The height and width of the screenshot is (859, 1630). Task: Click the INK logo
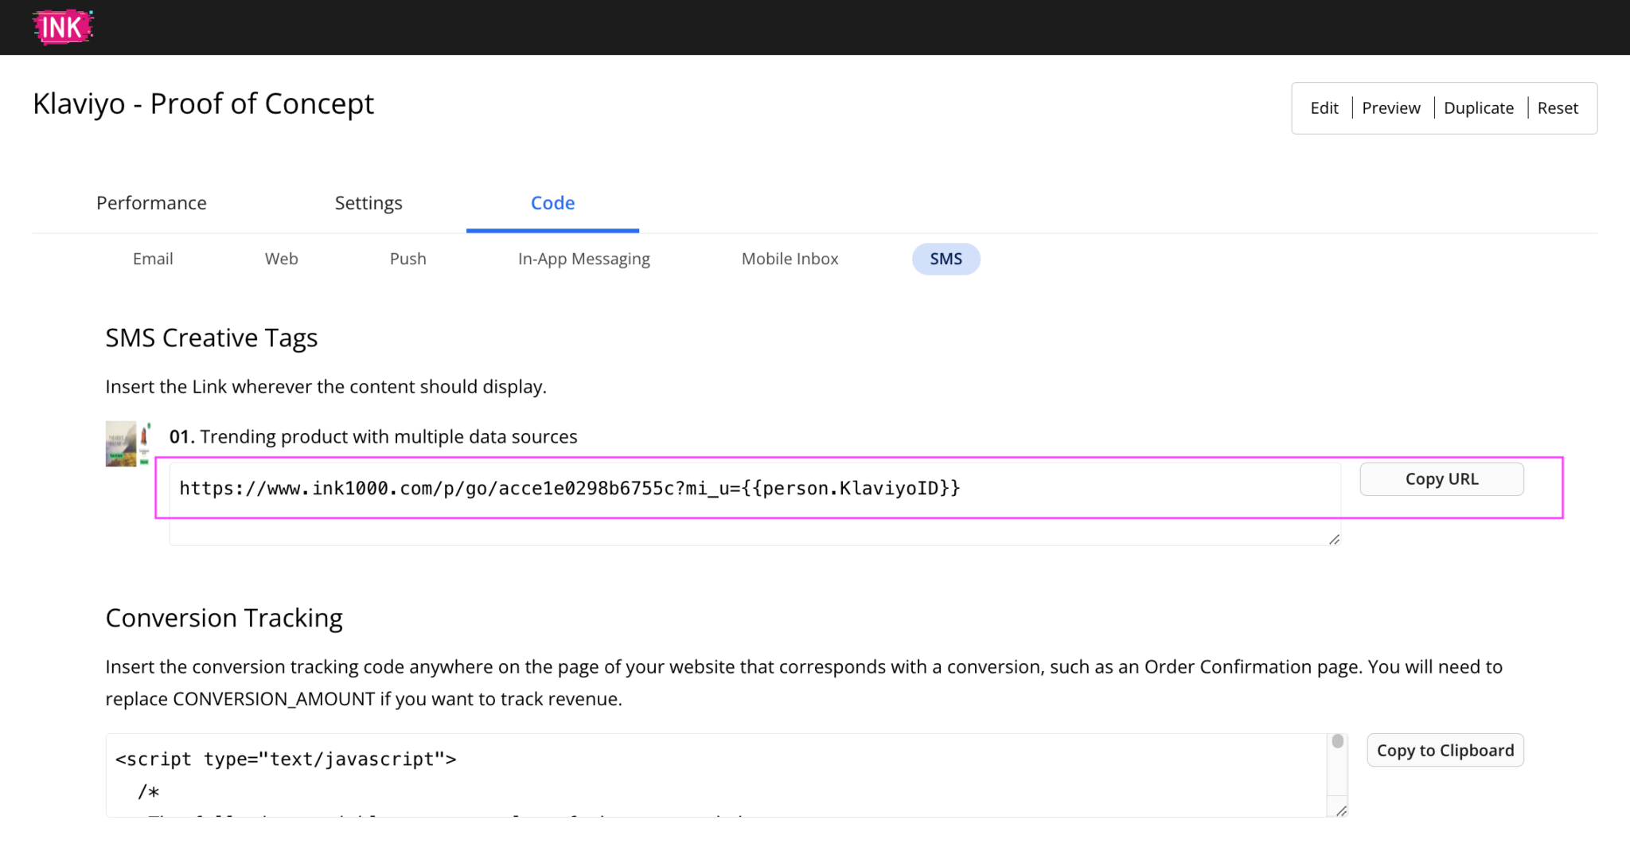click(63, 26)
